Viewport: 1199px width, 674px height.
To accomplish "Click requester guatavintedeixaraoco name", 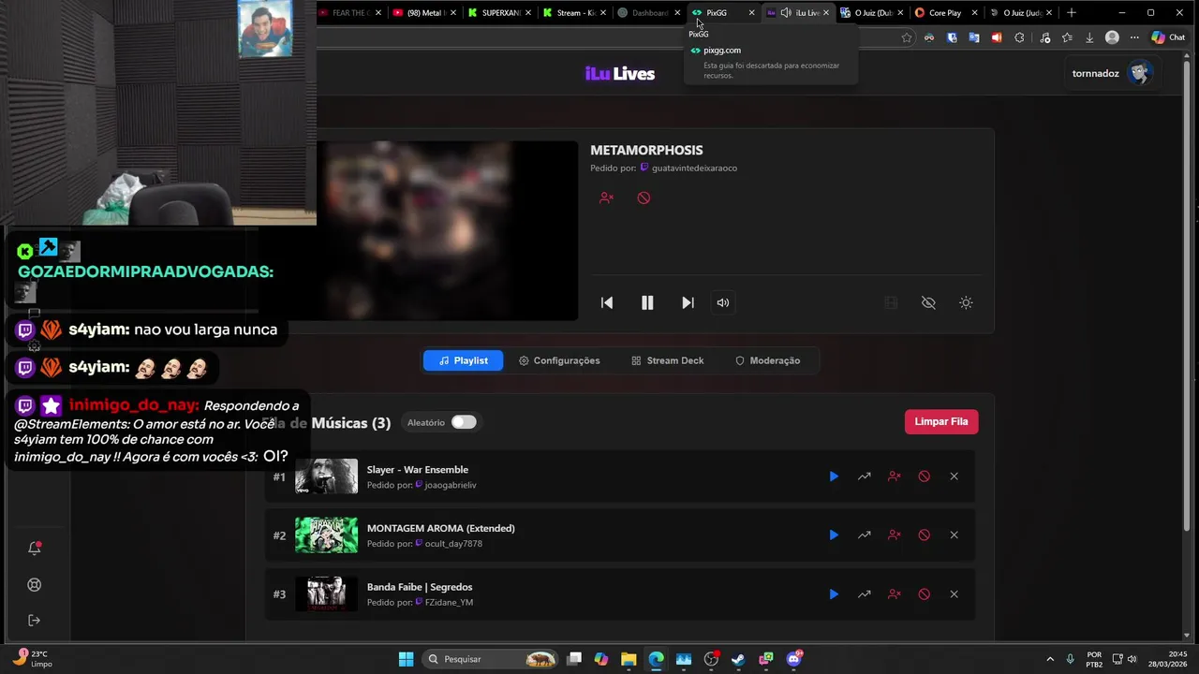I will [x=694, y=168].
